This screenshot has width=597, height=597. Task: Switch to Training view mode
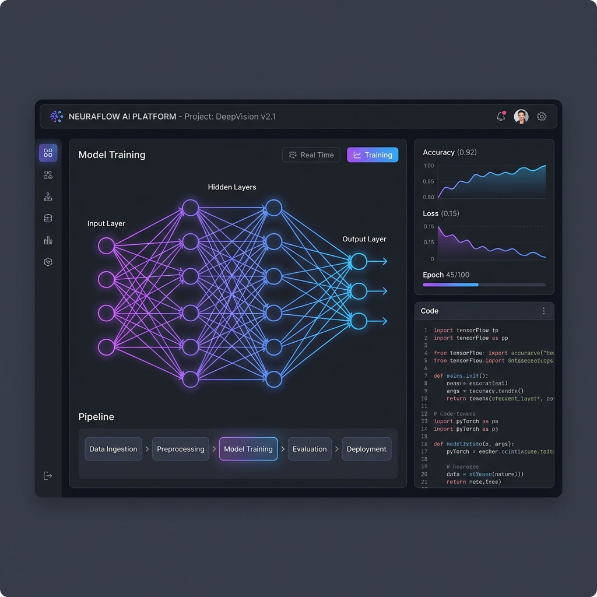tap(373, 154)
